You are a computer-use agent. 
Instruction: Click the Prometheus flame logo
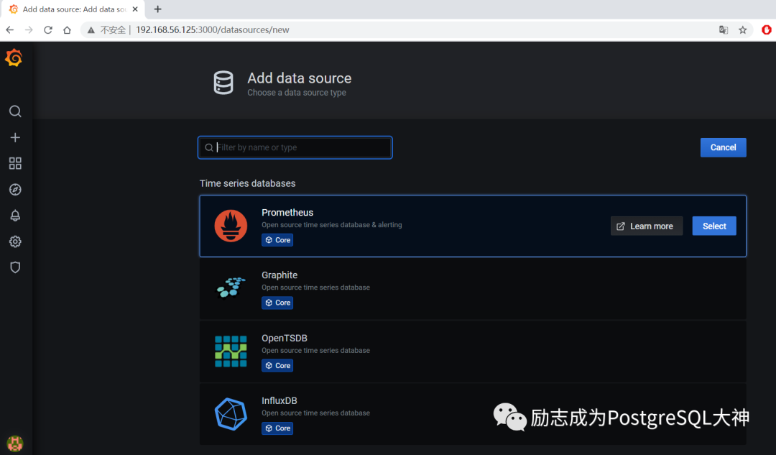click(x=231, y=226)
